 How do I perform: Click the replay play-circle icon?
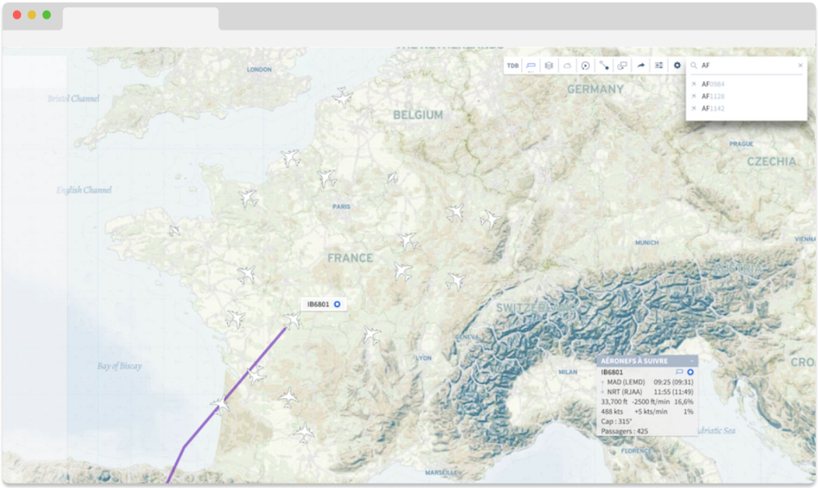coord(585,65)
